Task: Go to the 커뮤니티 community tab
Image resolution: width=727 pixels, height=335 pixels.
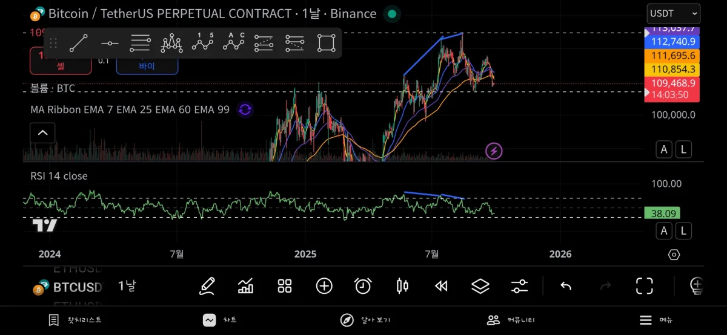Action: coord(511,320)
